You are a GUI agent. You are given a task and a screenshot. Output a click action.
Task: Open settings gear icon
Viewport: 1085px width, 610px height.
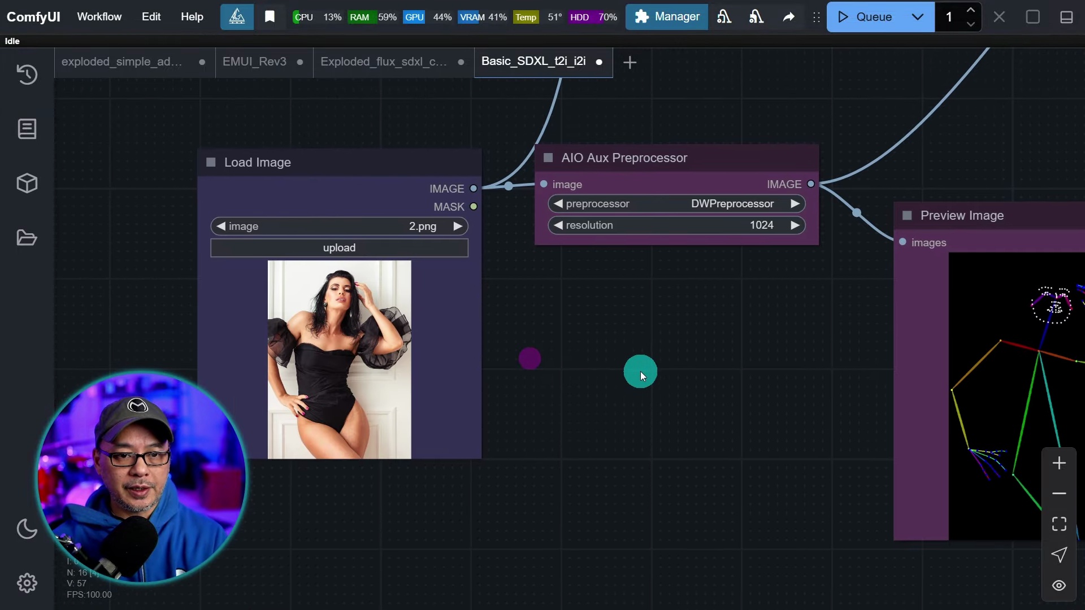[x=27, y=583]
